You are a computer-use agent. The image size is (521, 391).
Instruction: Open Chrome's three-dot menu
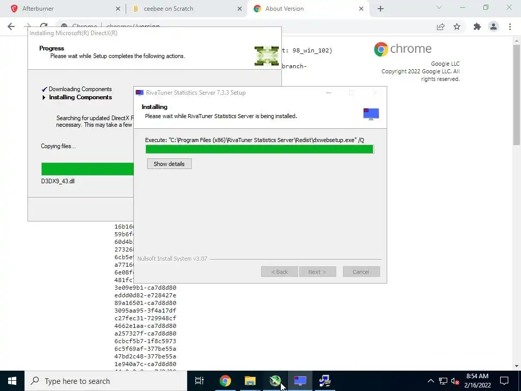click(x=510, y=26)
